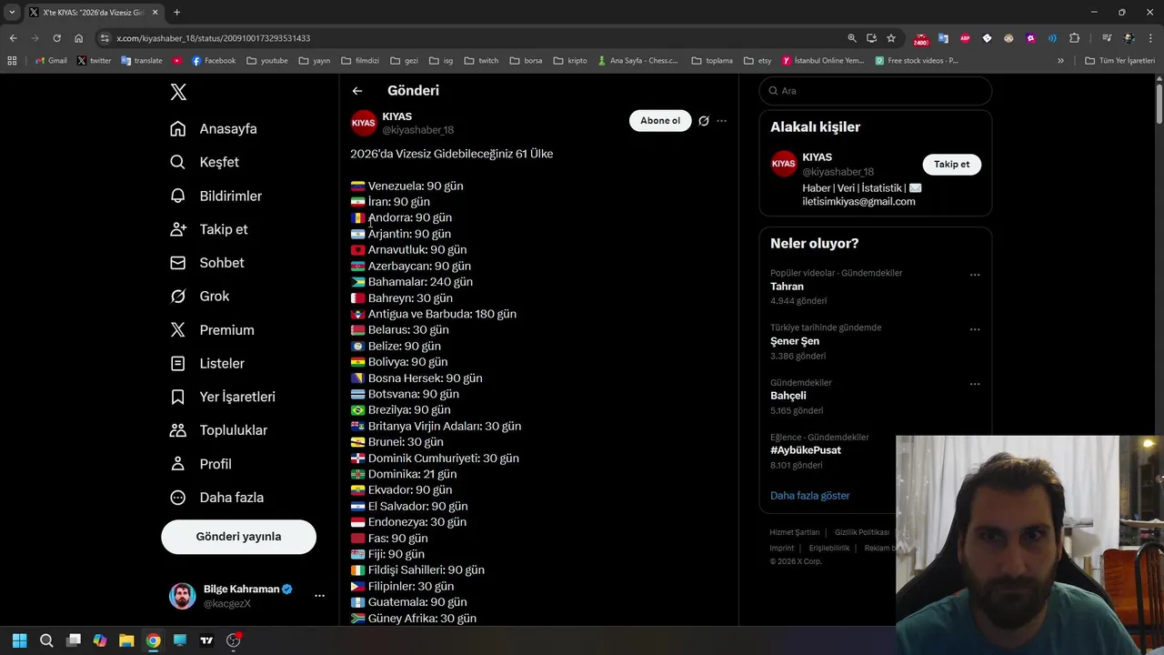Open #AybükePusat trending topic

[806, 450]
